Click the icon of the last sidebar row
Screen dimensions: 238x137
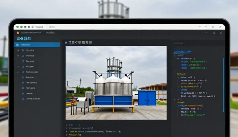(x=23, y=99)
